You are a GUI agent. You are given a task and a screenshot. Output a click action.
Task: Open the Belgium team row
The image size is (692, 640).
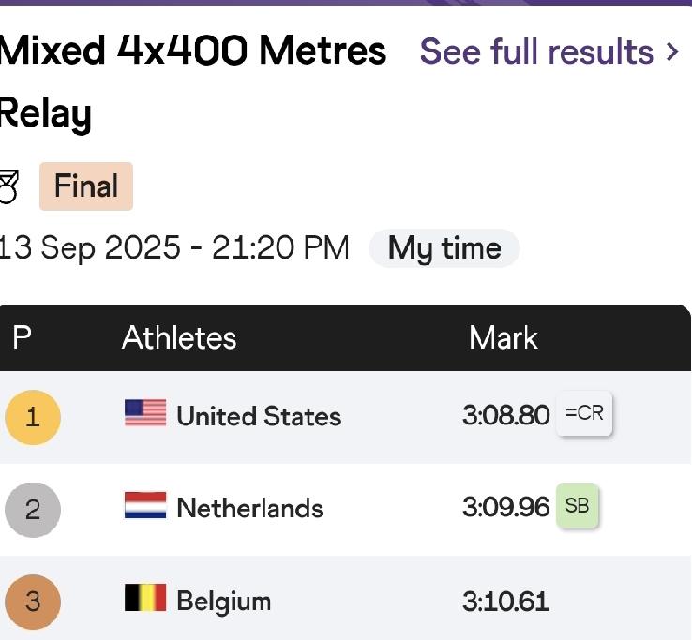click(345, 598)
